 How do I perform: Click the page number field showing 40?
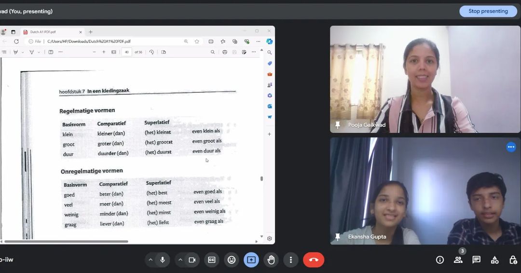pos(126,52)
